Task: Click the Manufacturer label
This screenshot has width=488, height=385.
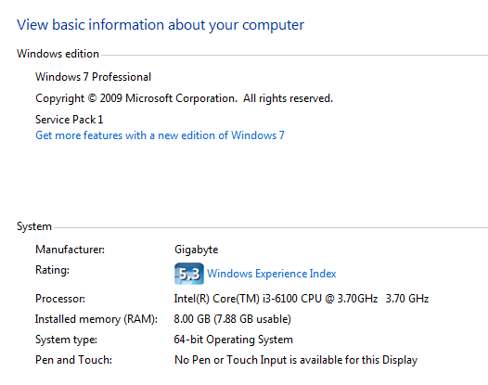Action: [70, 250]
